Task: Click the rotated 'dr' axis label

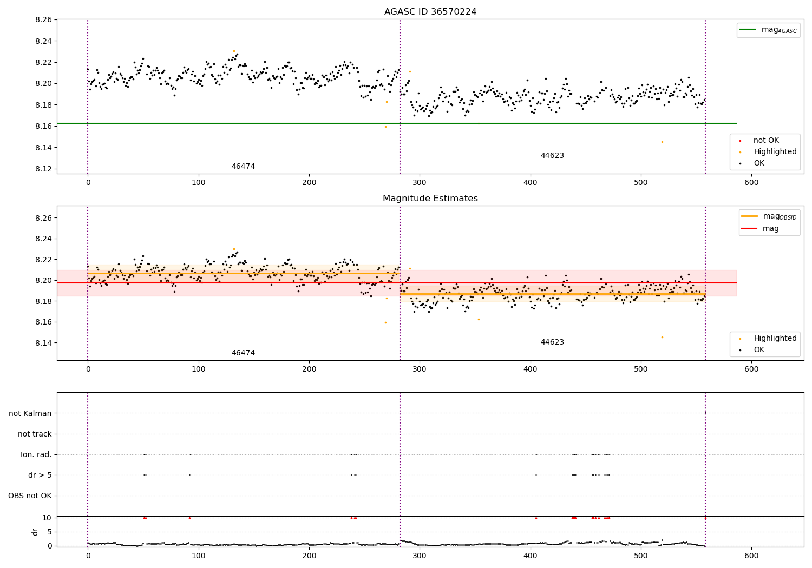Action: click(35, 532)
